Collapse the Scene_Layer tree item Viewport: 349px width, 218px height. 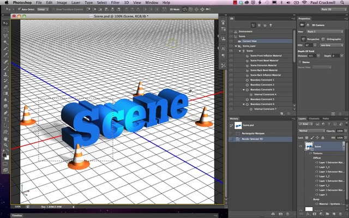pyautogui.click(x=237, y=46)
